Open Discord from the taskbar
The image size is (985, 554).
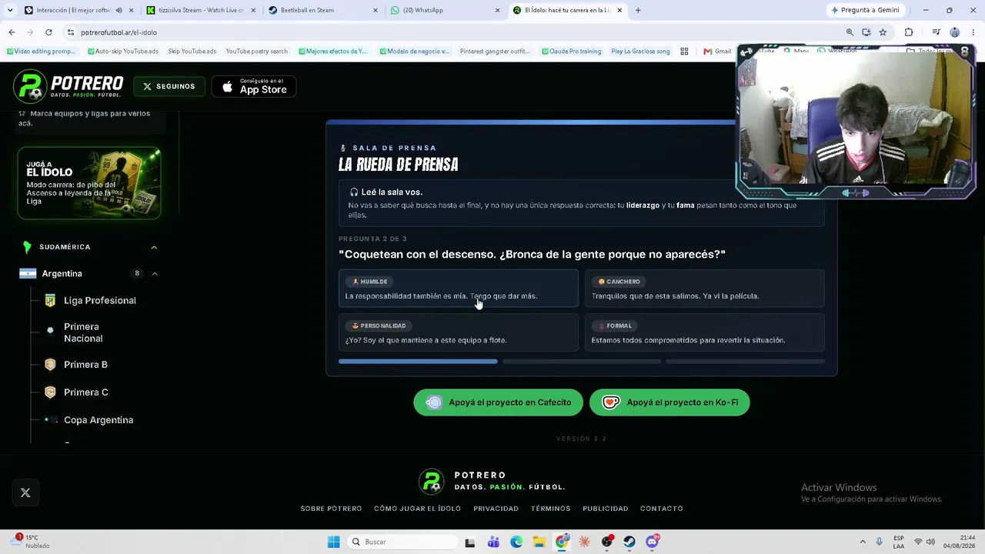click(653, 542)
